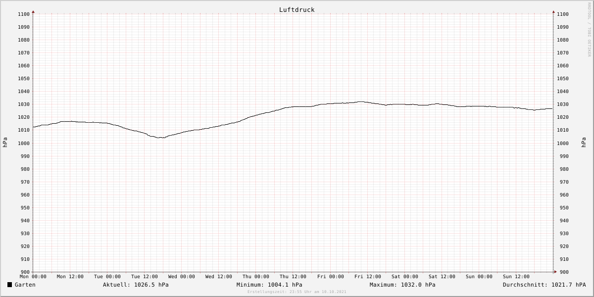This screenshot has height=297, width=594.
Task: Click the Thu 12:00 time axis label
Action: (x=293, y=277)
